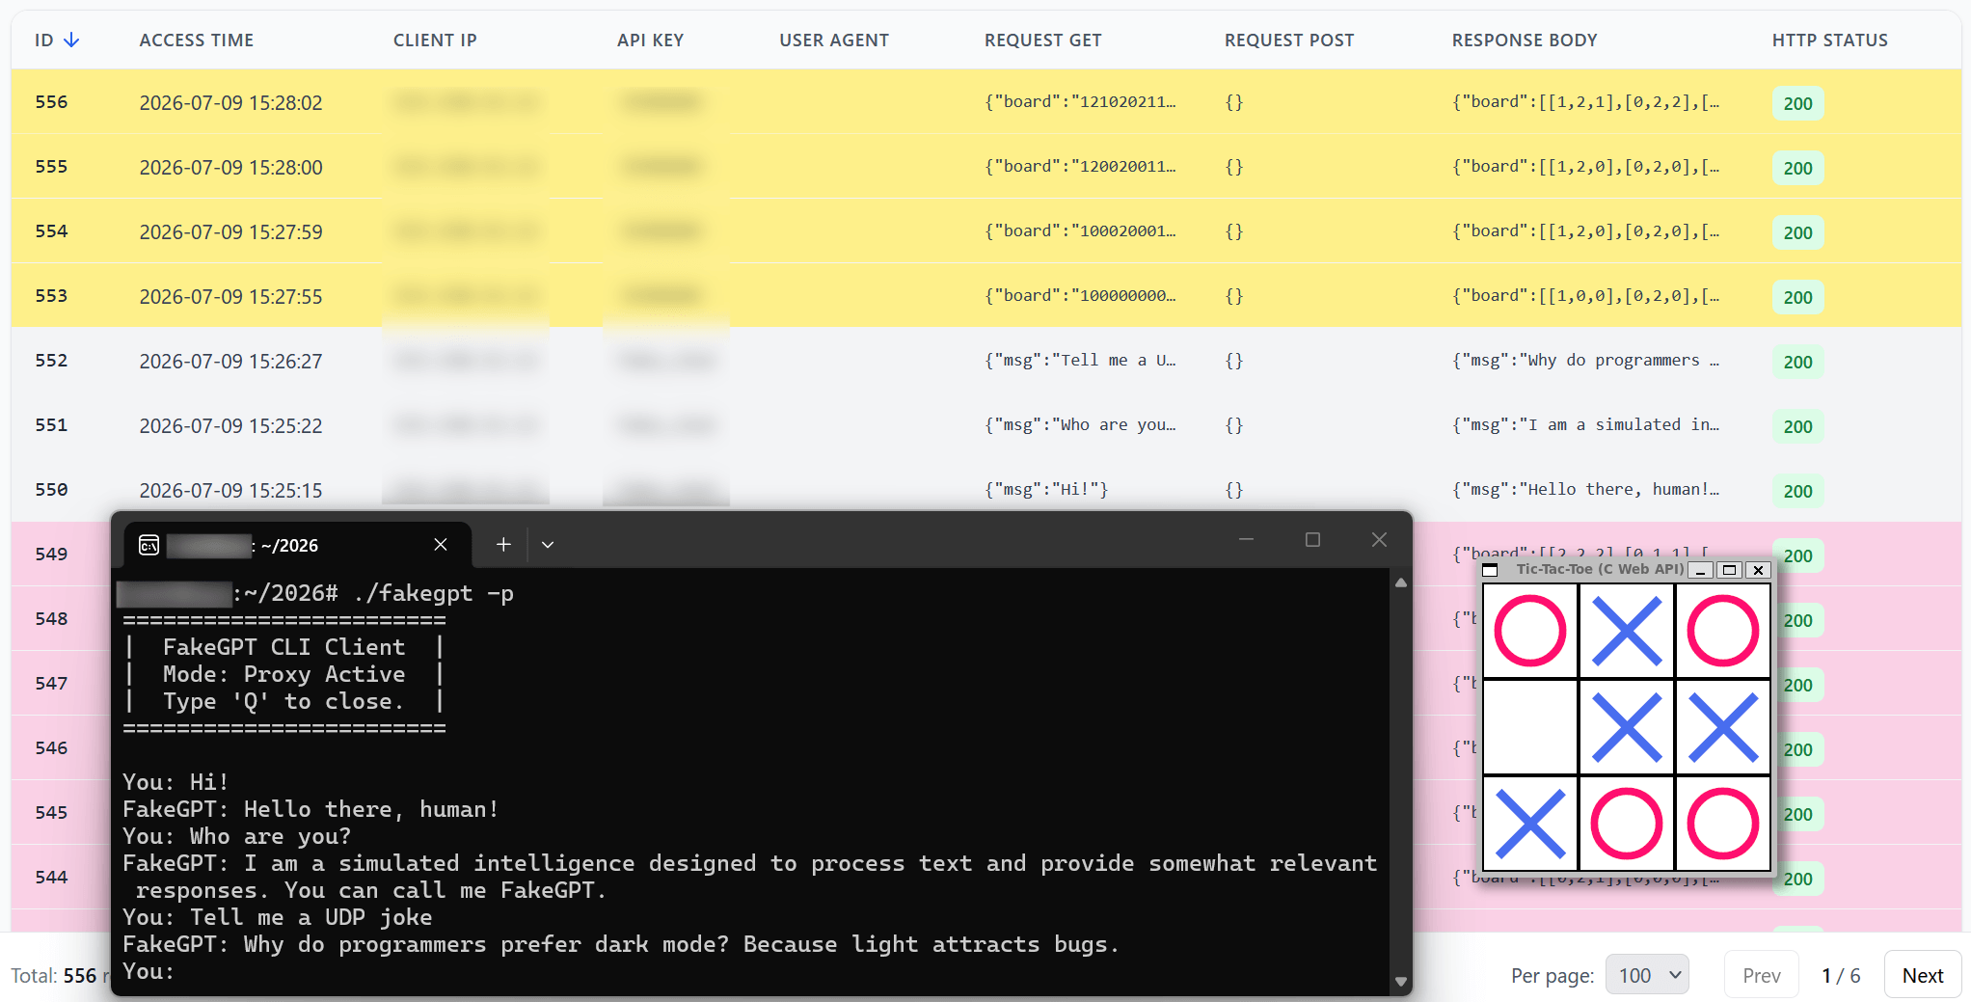Select log row ID 556

click(985, 101)
